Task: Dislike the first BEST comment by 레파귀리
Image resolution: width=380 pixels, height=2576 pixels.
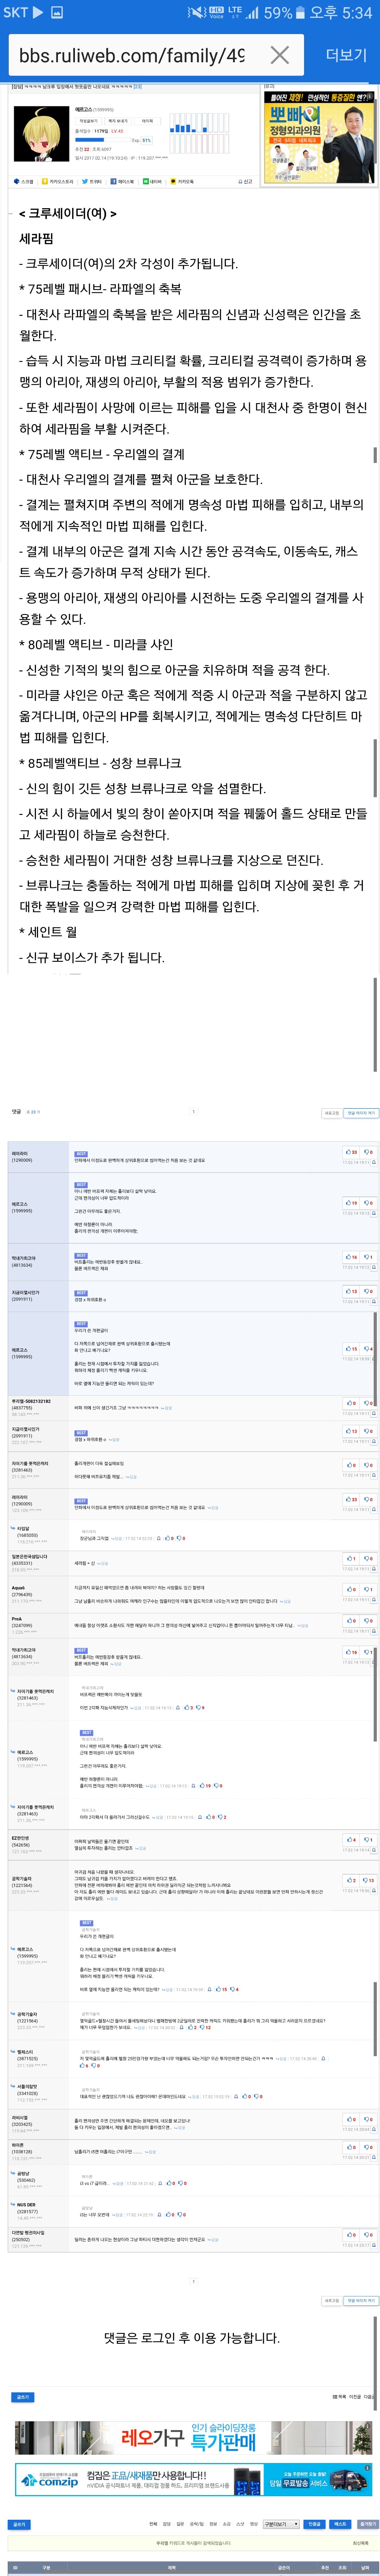Action: tap(368, 1152)
